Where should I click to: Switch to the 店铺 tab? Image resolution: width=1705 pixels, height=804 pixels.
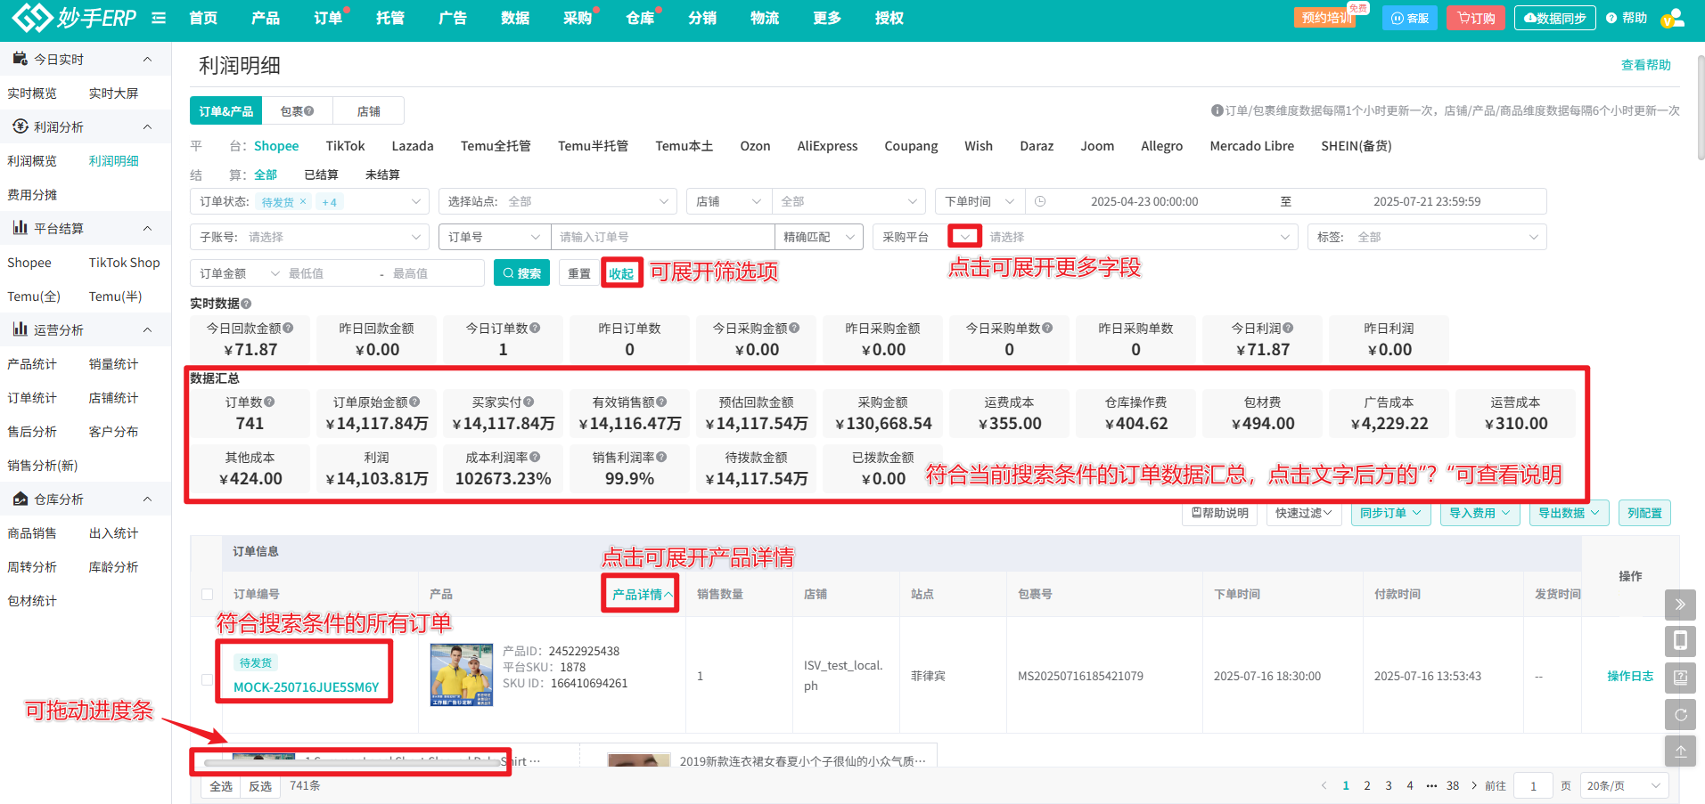point(368,111)
